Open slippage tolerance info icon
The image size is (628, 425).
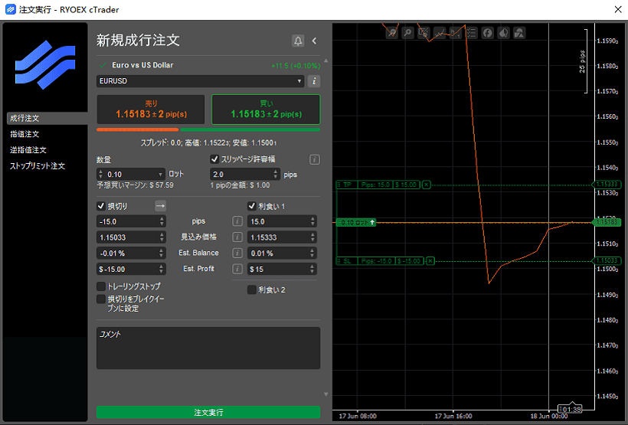click(x=315, y=159)
